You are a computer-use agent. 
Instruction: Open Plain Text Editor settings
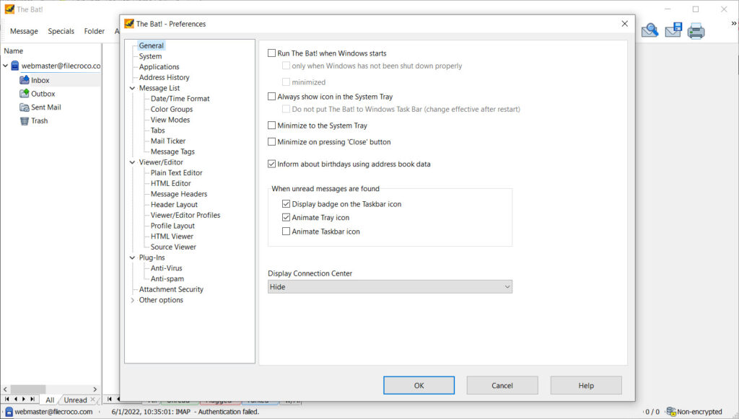pyautogui.click(x=176, y=173)
